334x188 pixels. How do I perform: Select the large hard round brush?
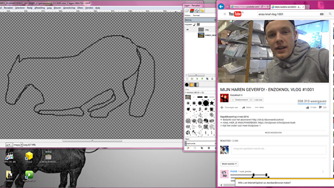pyautogui.click(x=206, y=103)
